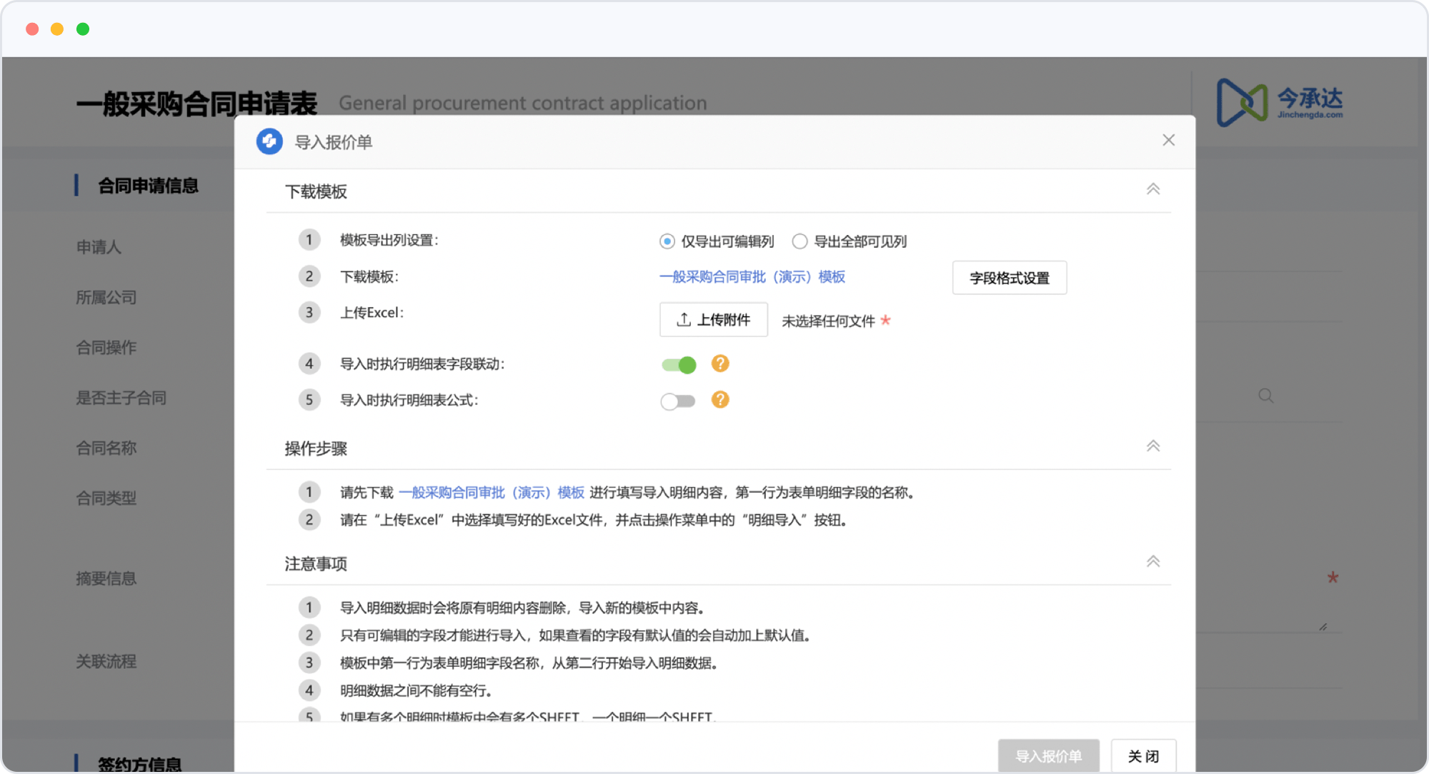Click the 模板导出列设置 label

(x=389, y=241)
